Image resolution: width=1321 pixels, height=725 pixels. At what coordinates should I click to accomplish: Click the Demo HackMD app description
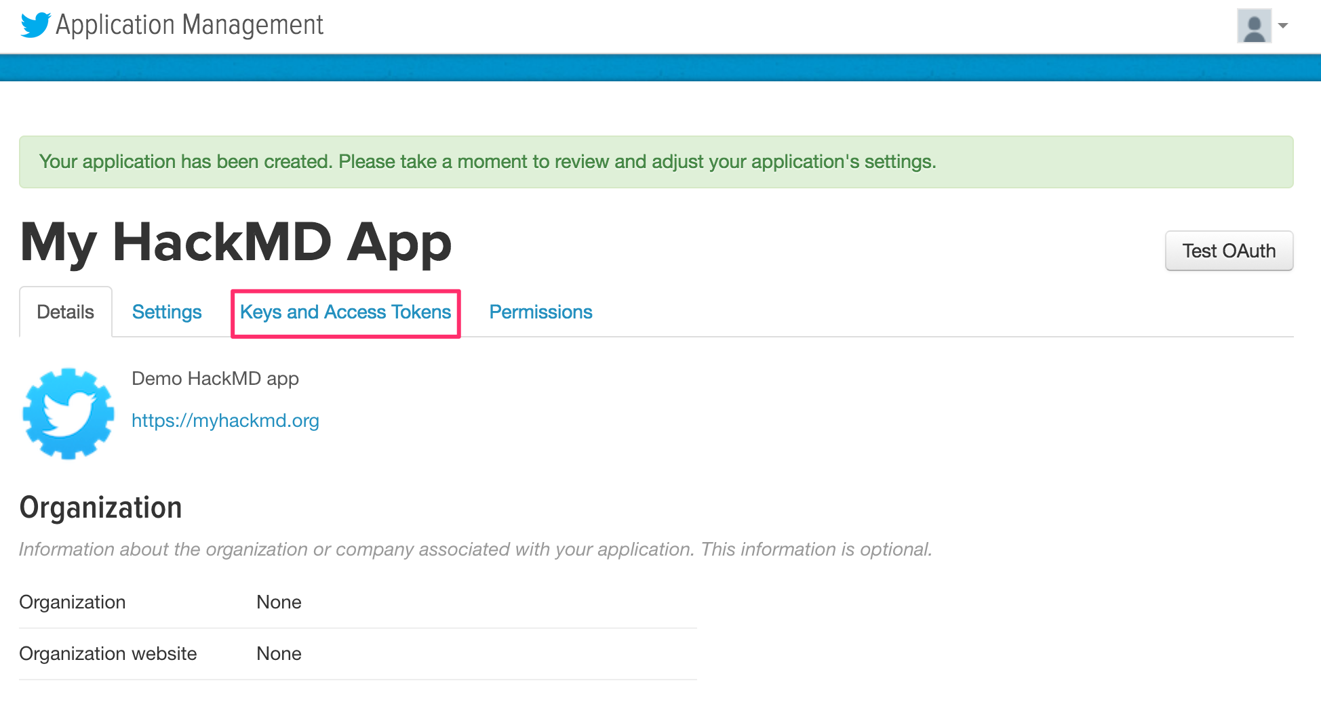tap(215, 379)
